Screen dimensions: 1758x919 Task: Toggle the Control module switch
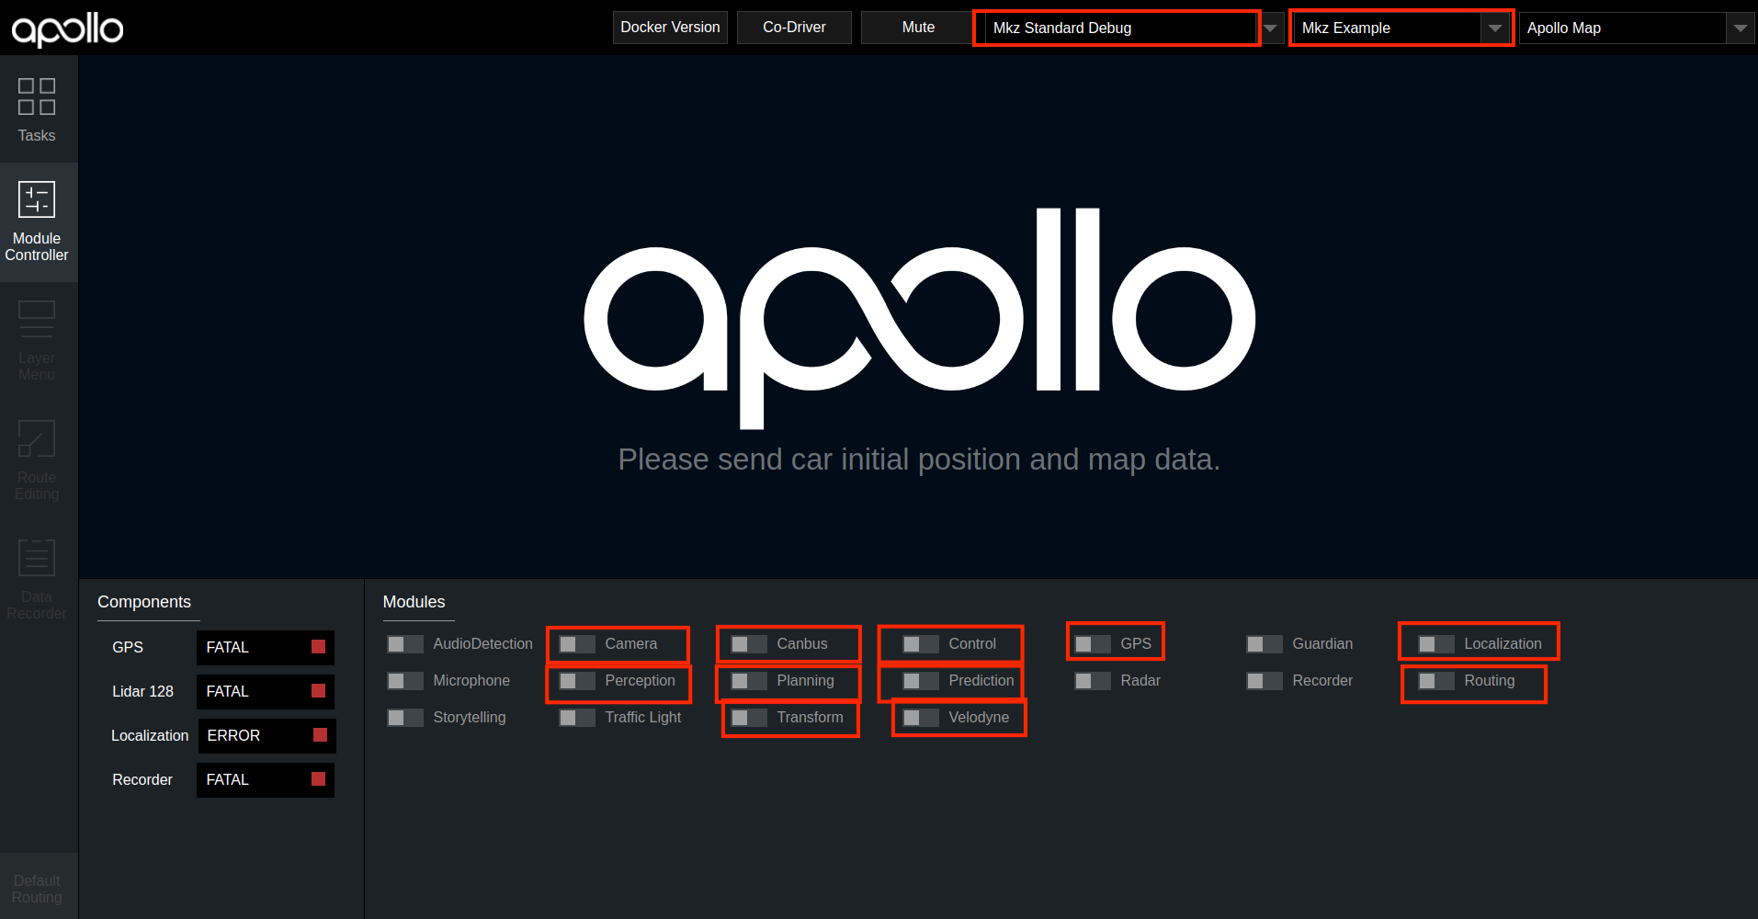(x=920, y=644)
